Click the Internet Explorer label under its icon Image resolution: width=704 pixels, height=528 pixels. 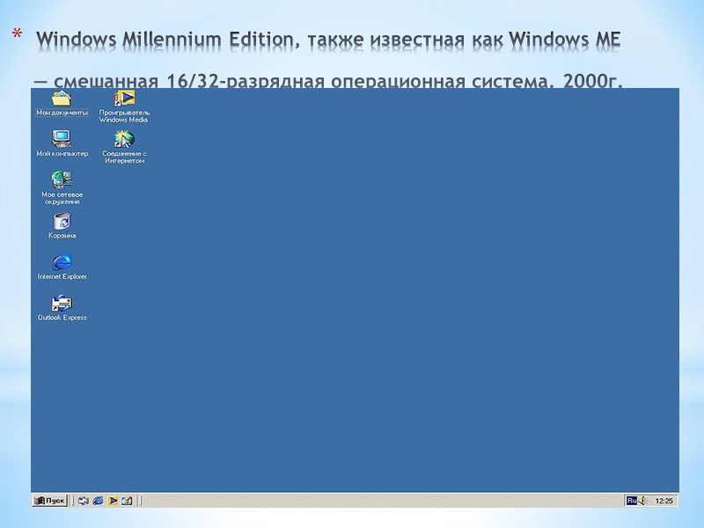60,275
